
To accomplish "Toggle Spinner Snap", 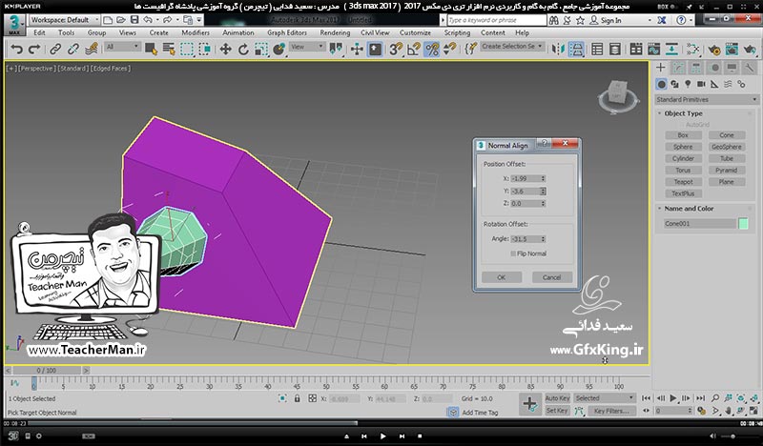I will [449, 50].
